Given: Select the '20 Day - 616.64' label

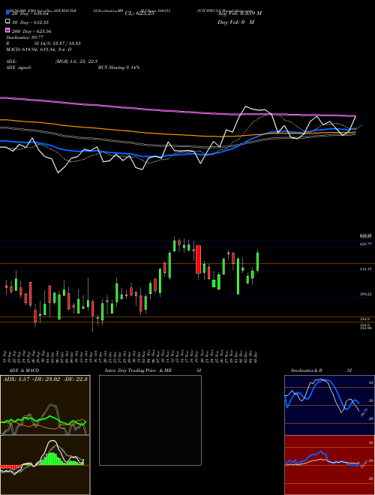Looking at the screenshot, I should 30,13.
